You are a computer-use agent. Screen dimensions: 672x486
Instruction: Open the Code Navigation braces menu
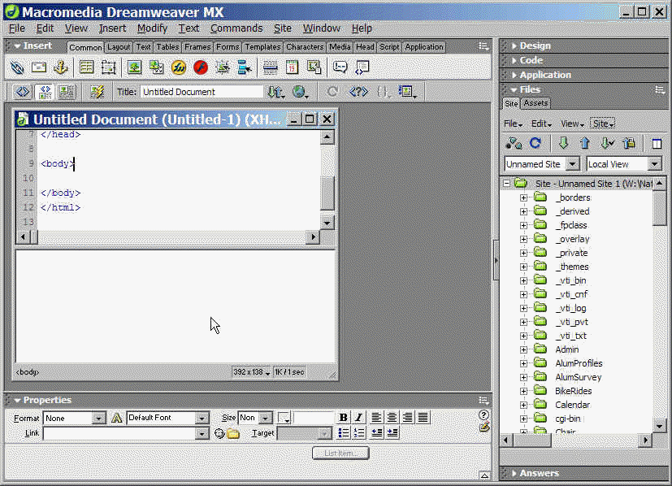[x=384, y=92]
